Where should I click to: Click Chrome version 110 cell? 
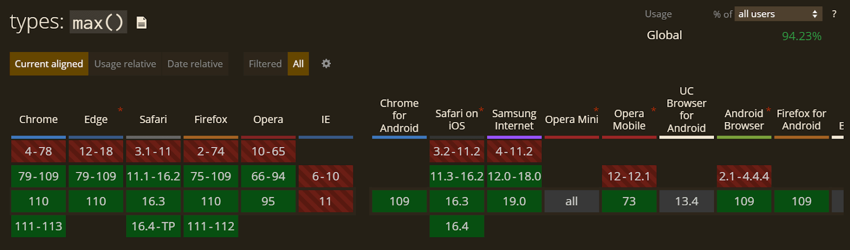(38, 201)
